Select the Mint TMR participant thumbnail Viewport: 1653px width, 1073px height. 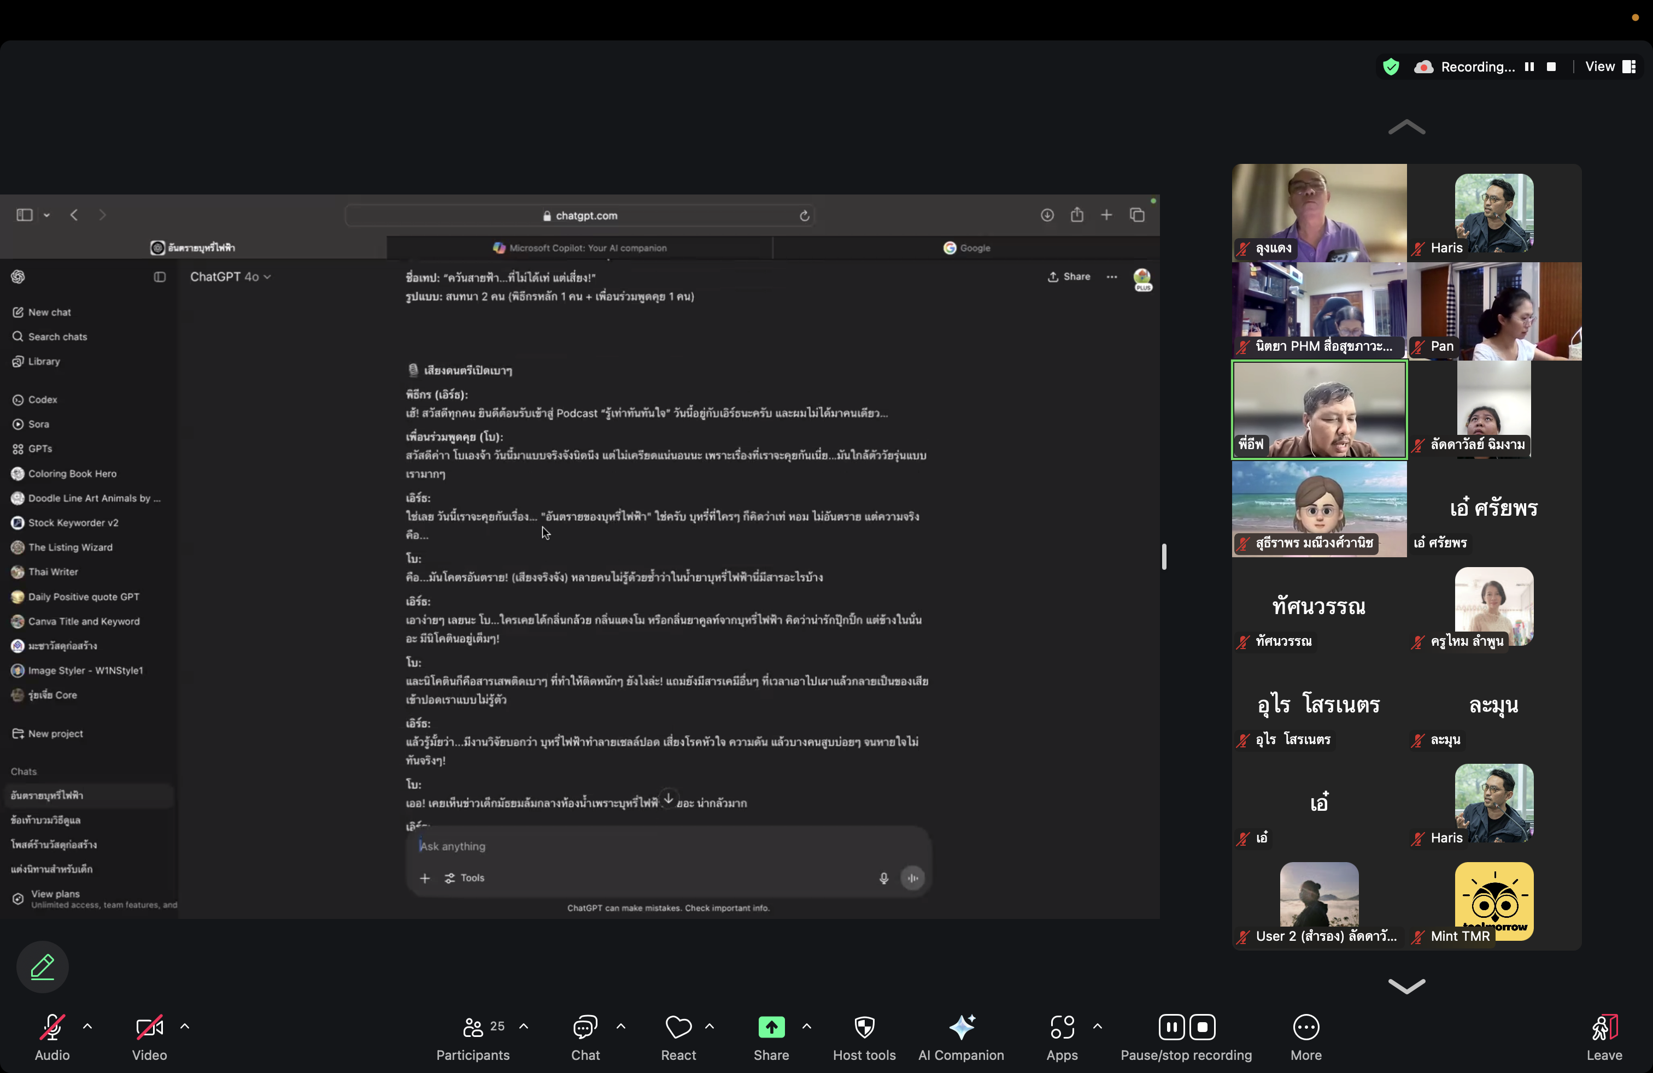point(1493,901)
